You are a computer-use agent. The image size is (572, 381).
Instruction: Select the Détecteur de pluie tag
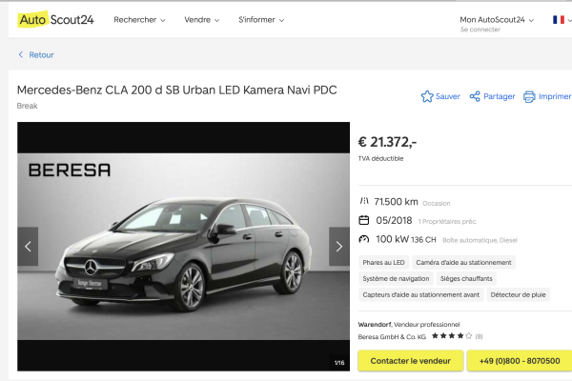(x=518, y=294)
